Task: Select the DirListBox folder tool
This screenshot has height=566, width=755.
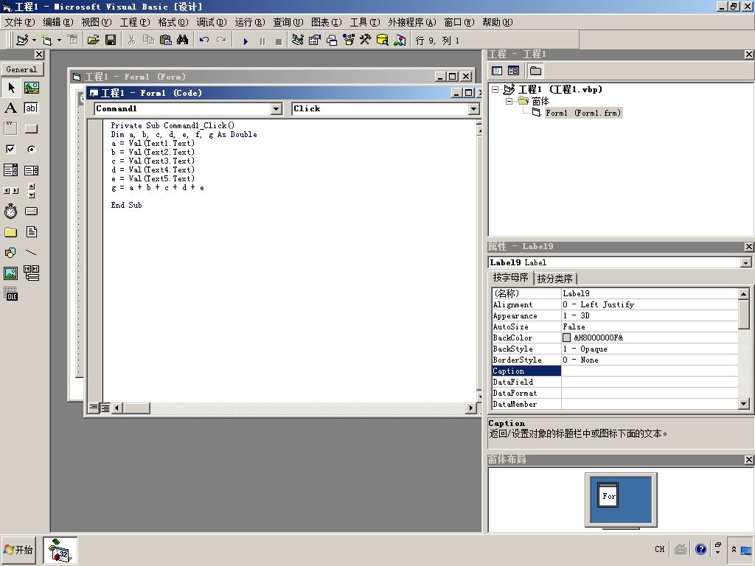Action: [x=10, y=232]
